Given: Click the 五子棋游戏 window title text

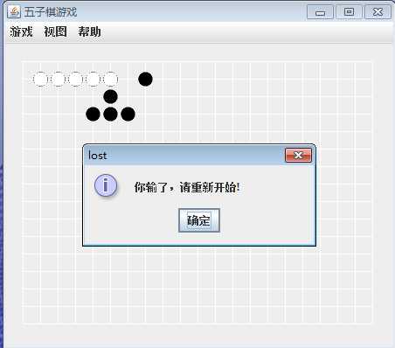Looking at the screenshot, I should click(x=51, y=12).
